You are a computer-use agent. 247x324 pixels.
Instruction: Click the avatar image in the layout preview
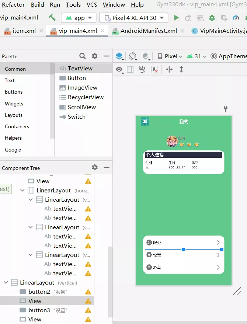pos(172,141)
